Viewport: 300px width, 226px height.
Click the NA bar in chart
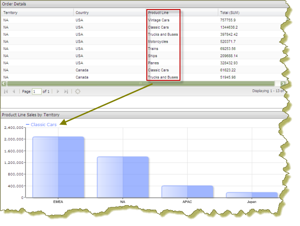tap(123, 177)
